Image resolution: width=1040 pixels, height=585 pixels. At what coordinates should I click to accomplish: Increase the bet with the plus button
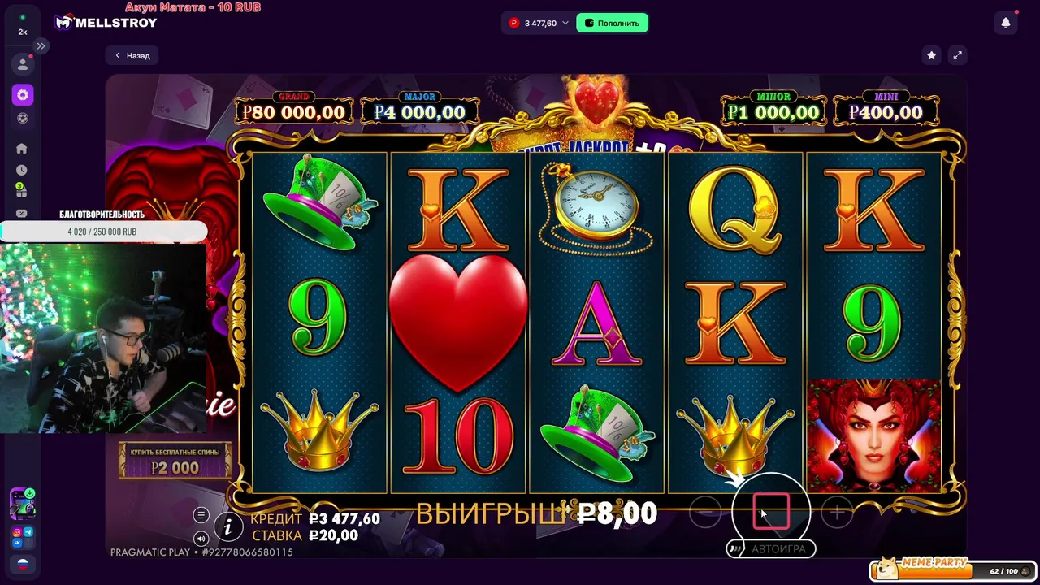(x=837, y=512)
